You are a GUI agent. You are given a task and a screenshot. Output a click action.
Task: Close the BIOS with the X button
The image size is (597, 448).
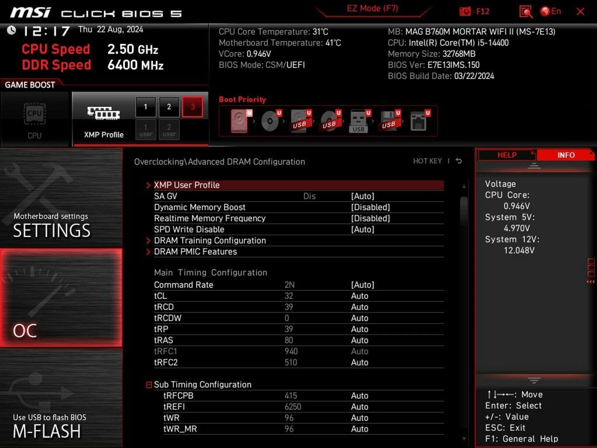pos(580,12)
